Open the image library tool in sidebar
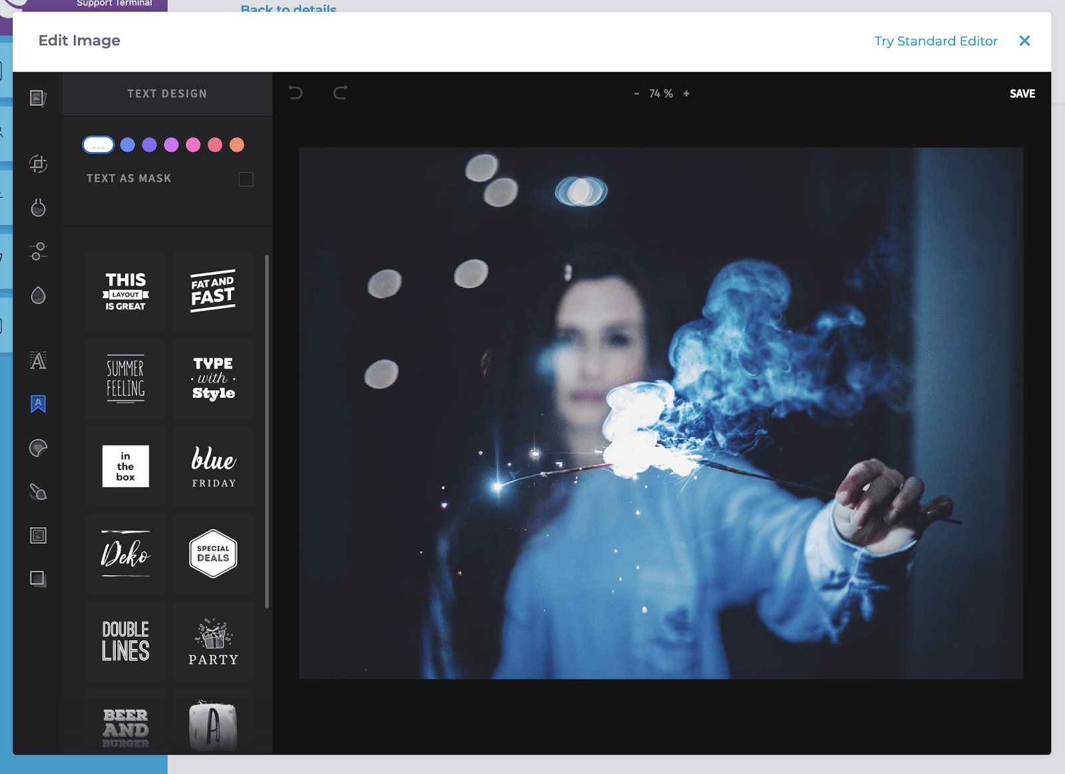 click(x=38, y=98)
